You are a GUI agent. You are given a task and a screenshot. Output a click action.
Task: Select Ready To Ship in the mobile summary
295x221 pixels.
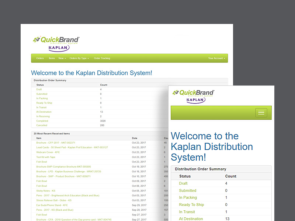pyautogui.click(x=191, y=205)
